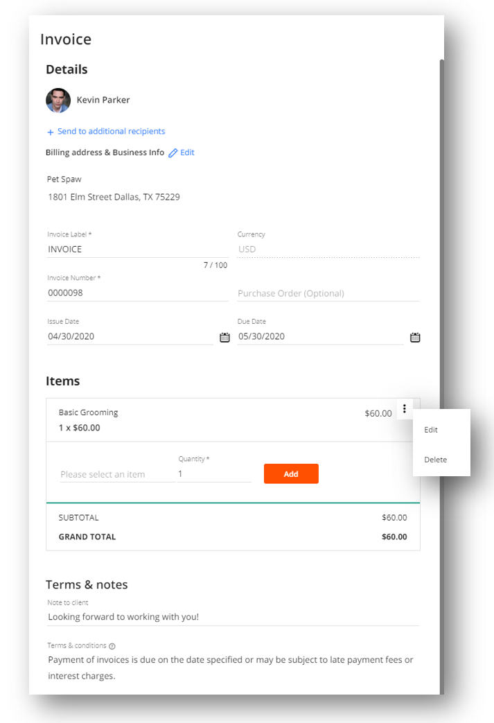Click Send to additional recipients link
Viewport: 494px width, 723px height.
(111, 132)
